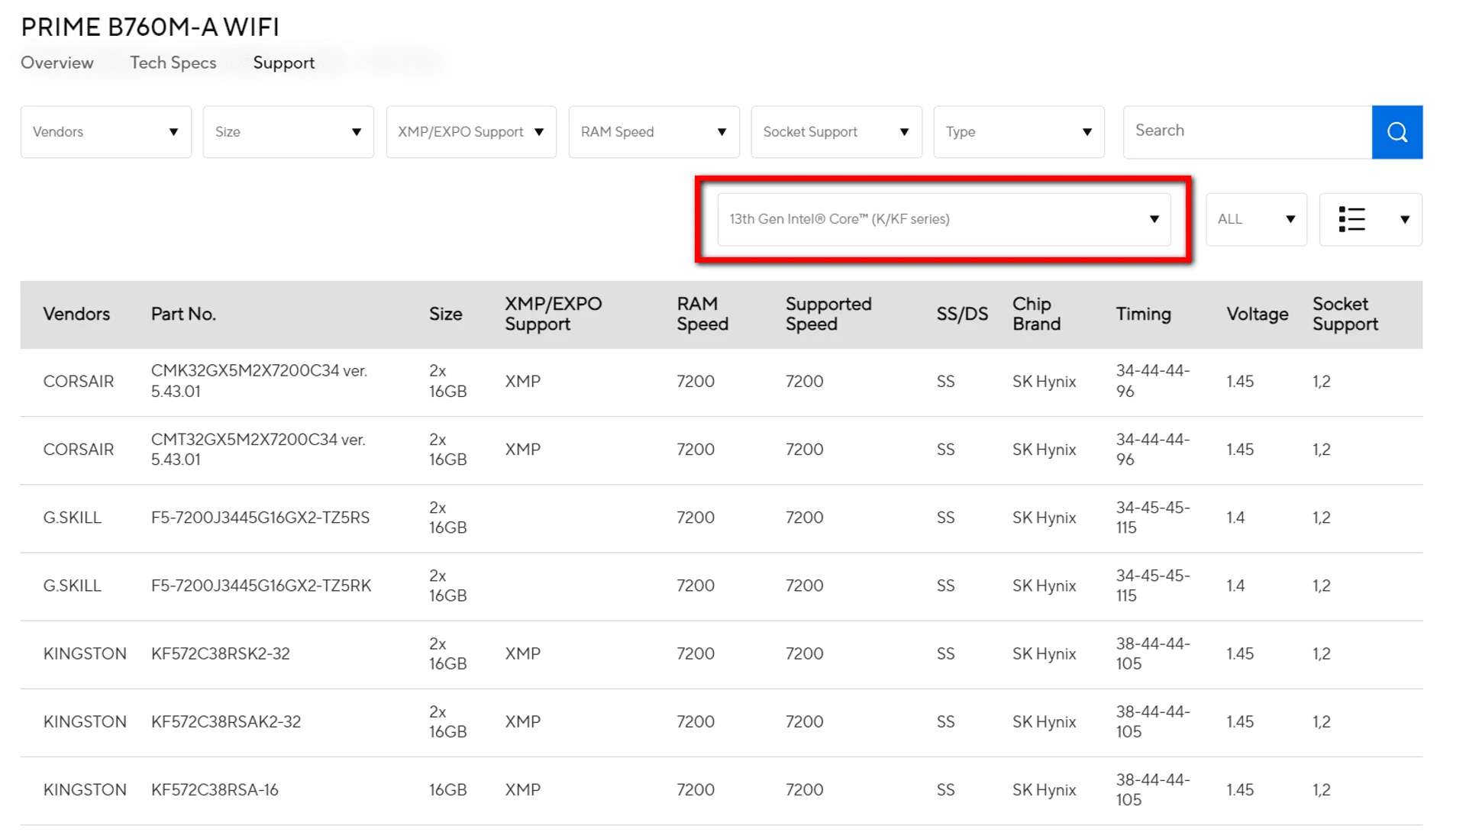This screenshot has height=839, width=1466.
Task: Click timing 34-45-45-115 in TZ5RS row
Action: point(1152,518)
